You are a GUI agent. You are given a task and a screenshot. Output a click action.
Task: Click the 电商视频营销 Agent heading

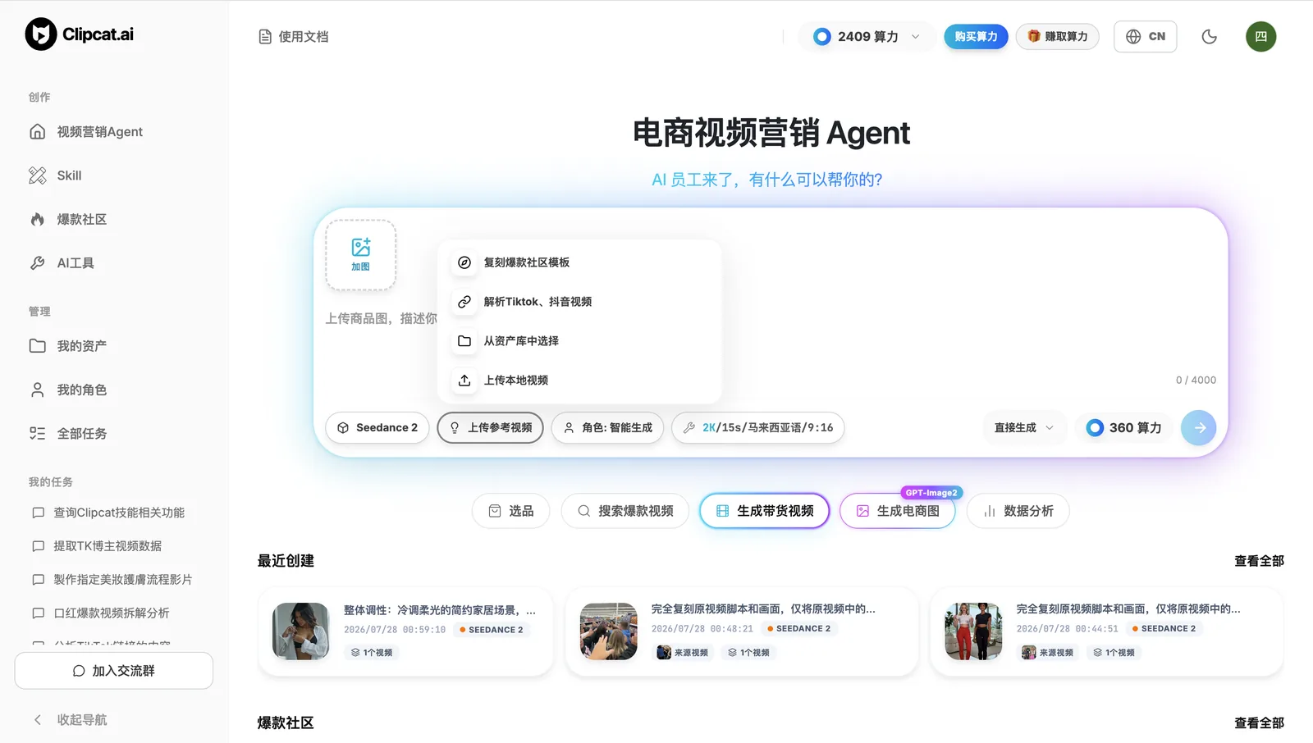771,133
